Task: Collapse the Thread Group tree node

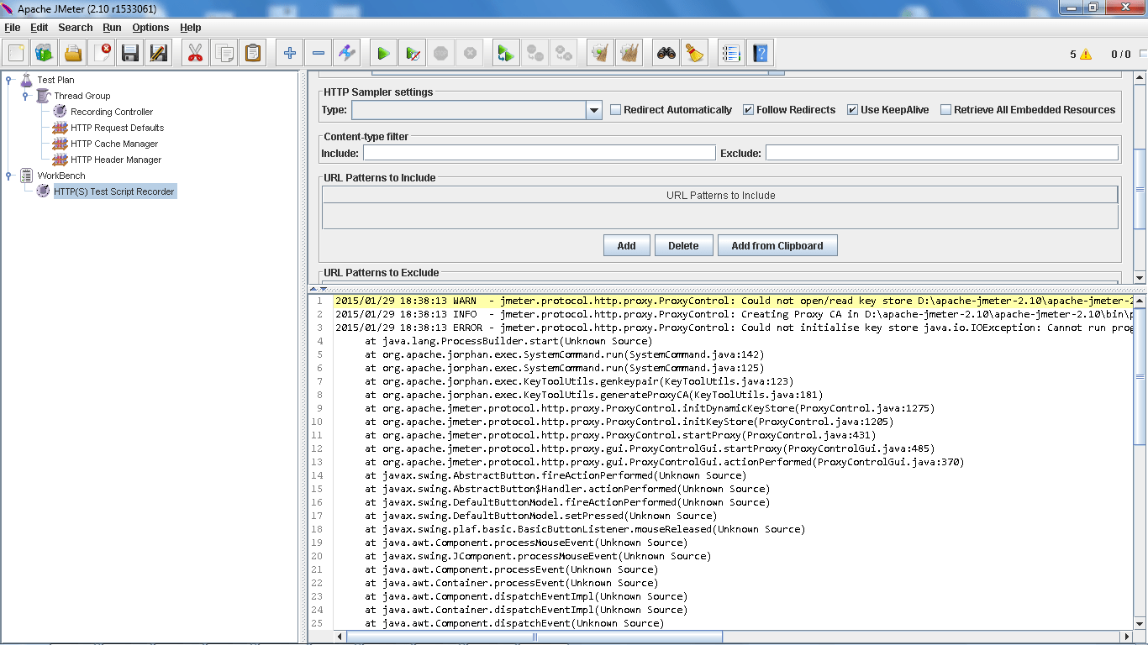Action: point(24,95)
